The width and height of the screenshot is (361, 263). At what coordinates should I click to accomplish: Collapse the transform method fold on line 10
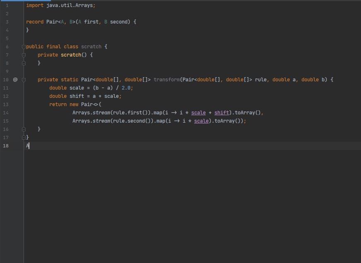pos(24,80)
